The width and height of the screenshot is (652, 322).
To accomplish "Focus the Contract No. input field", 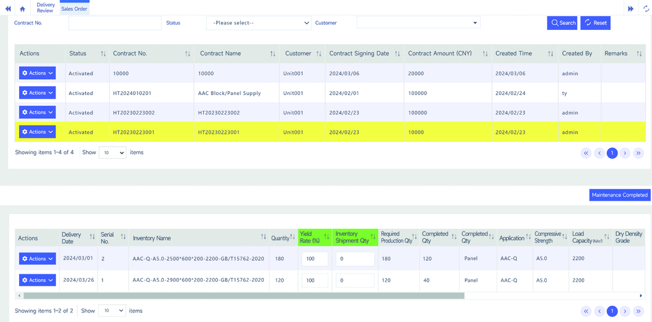I will 115,23.
